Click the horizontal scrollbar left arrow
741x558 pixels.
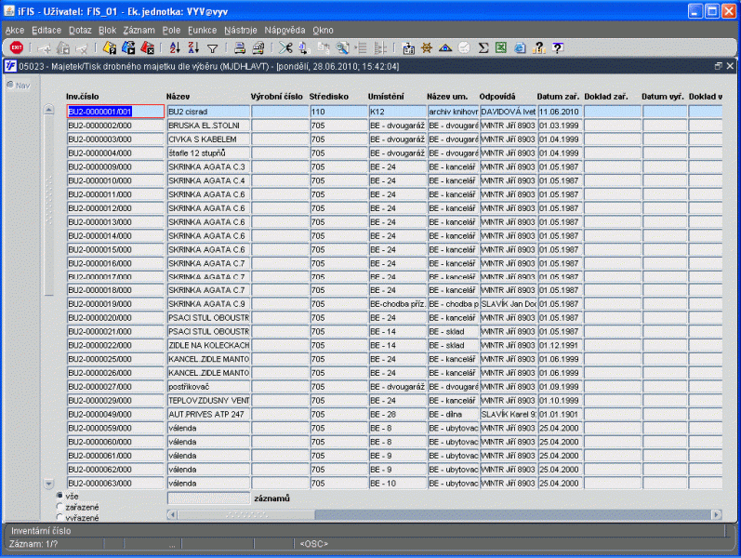tap(173, 514)
